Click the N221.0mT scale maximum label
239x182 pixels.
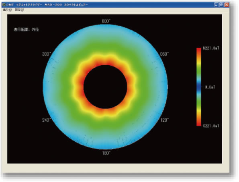pos(211,48)
